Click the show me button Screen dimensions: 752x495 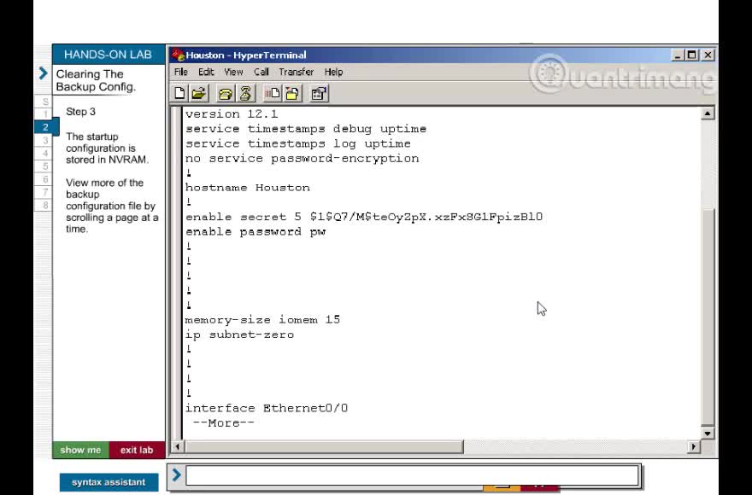(80, 450)
